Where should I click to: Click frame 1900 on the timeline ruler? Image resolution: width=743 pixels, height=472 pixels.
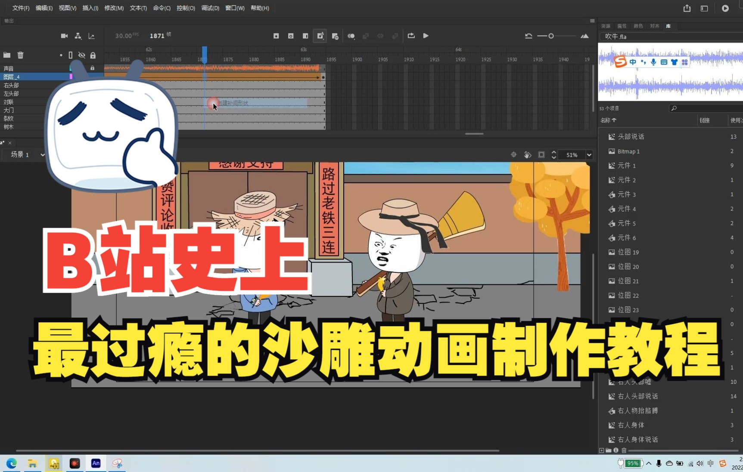[357, 59]
